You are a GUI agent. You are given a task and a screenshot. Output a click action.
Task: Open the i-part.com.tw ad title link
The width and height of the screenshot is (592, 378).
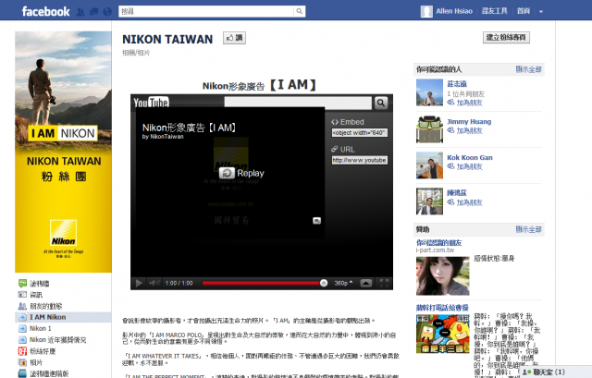pos(438,242)
